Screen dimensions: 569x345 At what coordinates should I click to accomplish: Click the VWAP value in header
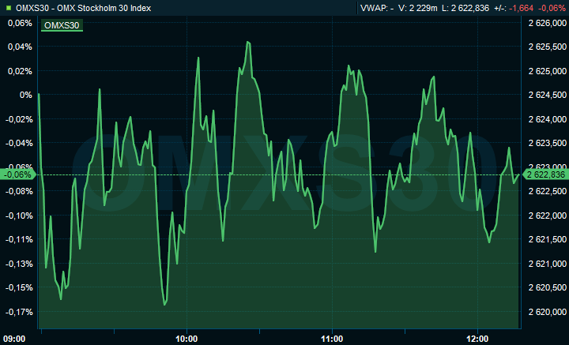click(x=377, y=8)
